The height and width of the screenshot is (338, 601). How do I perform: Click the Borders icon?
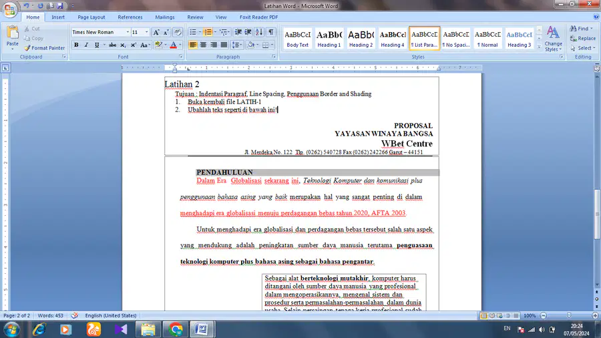[x=265, y=45]
